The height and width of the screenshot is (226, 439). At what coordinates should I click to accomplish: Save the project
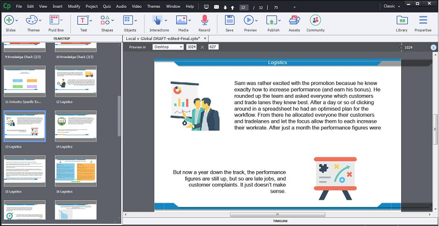pos(229,20)
